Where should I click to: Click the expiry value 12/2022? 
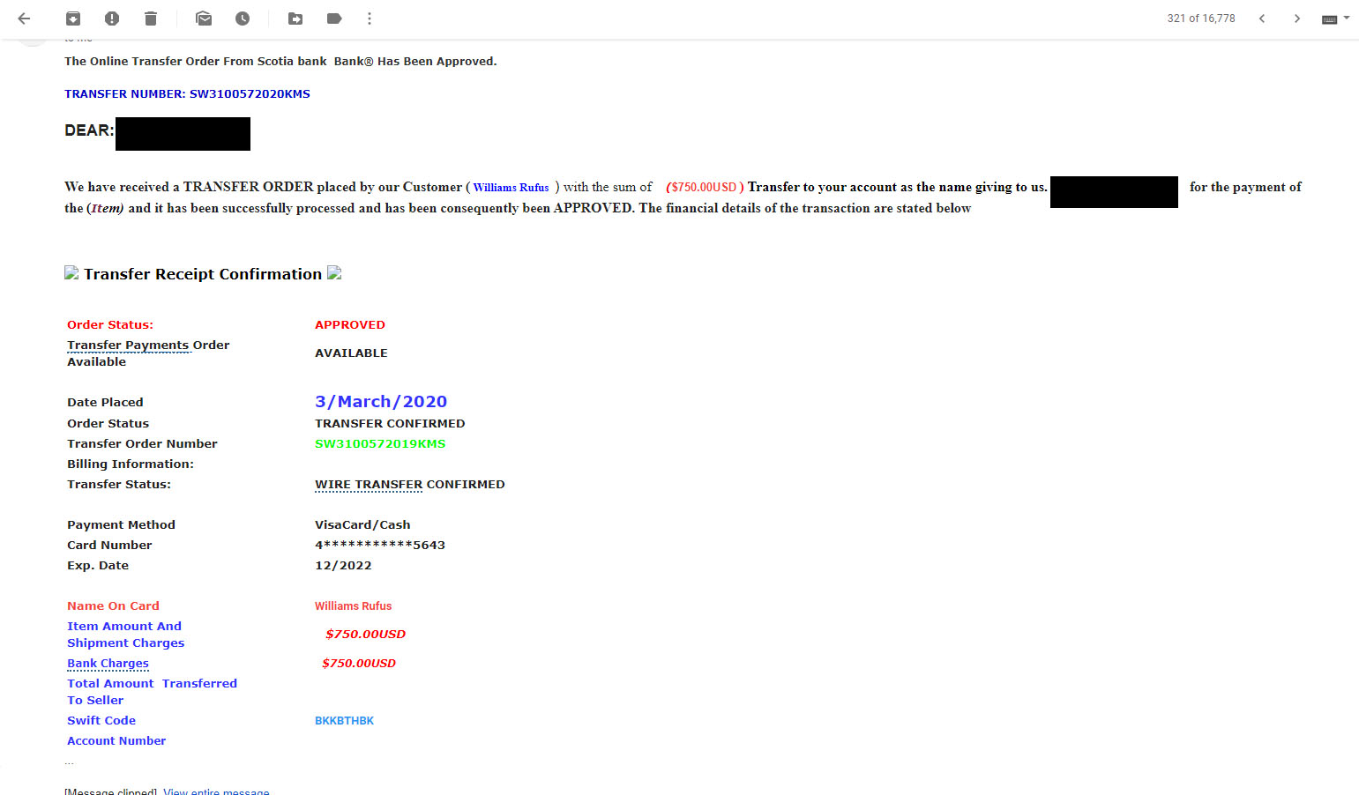[x=343, y=565]
